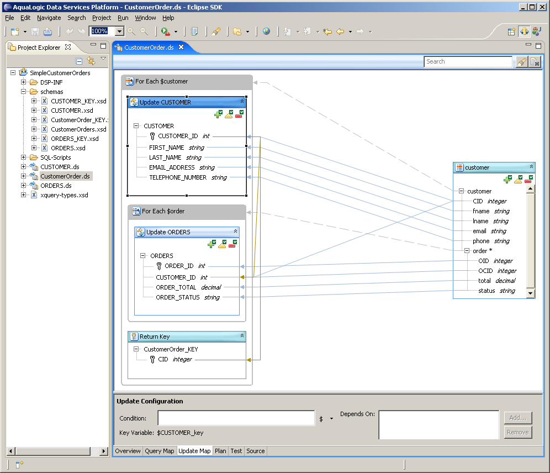The width and height of the screenshot is (550, 473).
Task: Collapse the CUSTOMER node in Update CUSTOMER
Action: [x=136, y=125]
